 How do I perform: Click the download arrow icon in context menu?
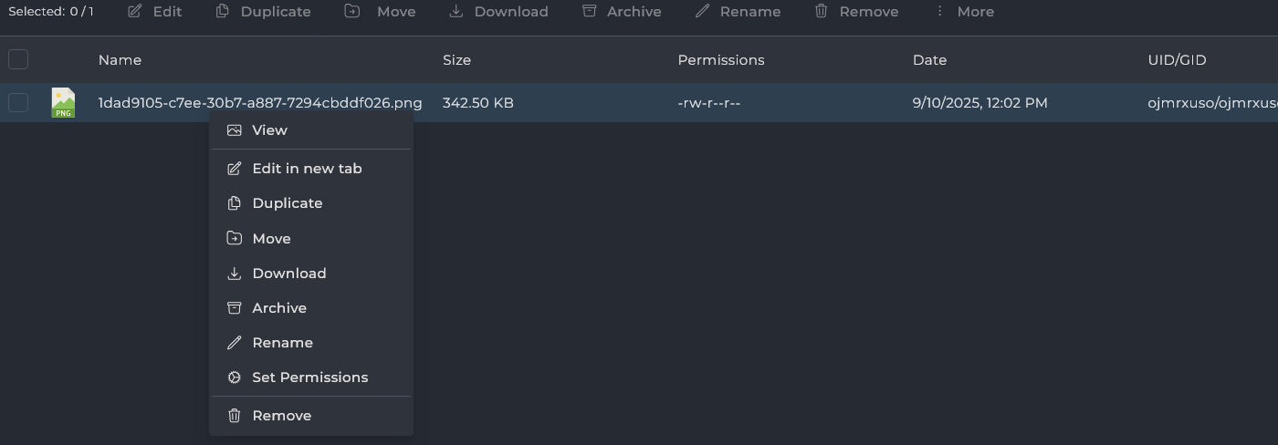coord(235,274)
